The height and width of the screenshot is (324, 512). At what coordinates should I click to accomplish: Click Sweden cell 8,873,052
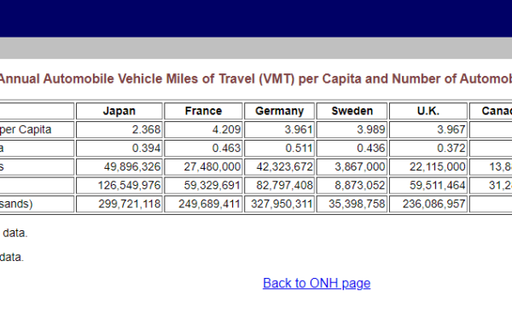point(352,185)
